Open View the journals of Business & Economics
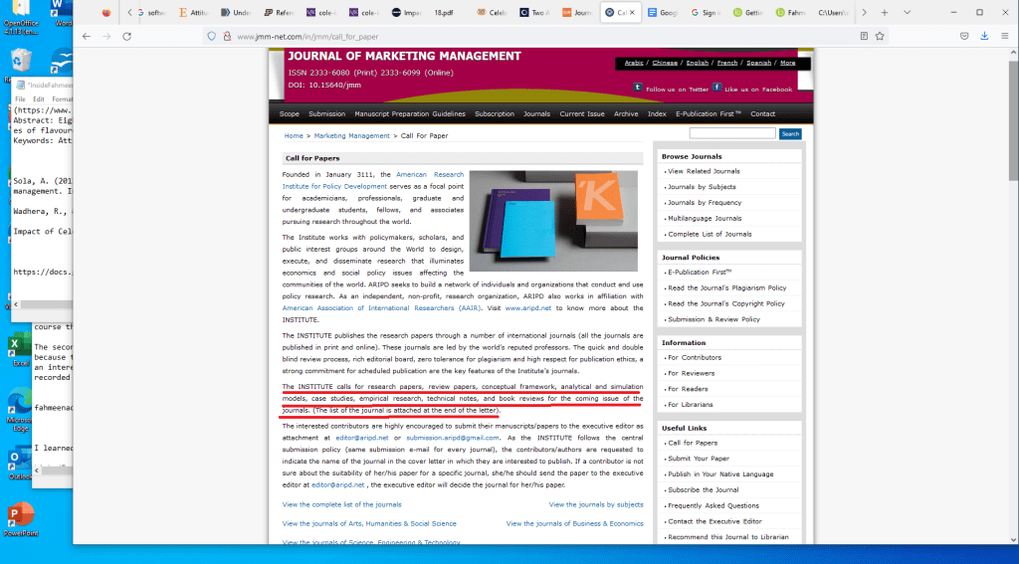1019x564 pixels. pos(574,523)
